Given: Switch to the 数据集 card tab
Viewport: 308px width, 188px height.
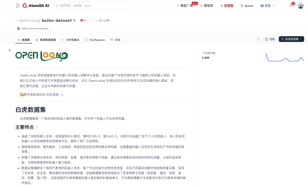Looking at the screenshot, I should (24, 40).
